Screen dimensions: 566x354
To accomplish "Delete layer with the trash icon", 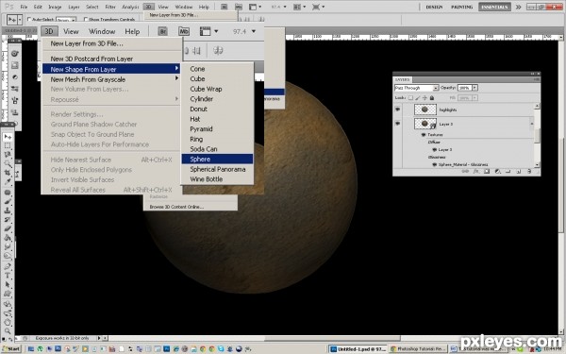I will [x=529, y=172].
